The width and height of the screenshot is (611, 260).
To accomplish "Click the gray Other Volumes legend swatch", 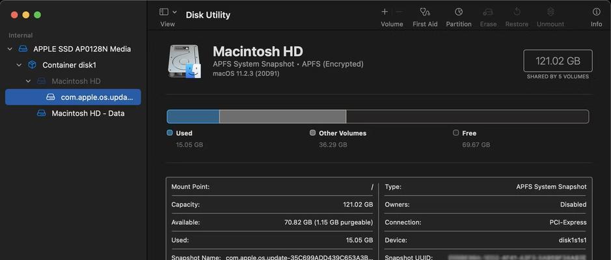I will 312,133.
